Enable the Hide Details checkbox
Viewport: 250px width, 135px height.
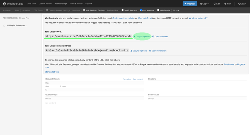[158, 10]
